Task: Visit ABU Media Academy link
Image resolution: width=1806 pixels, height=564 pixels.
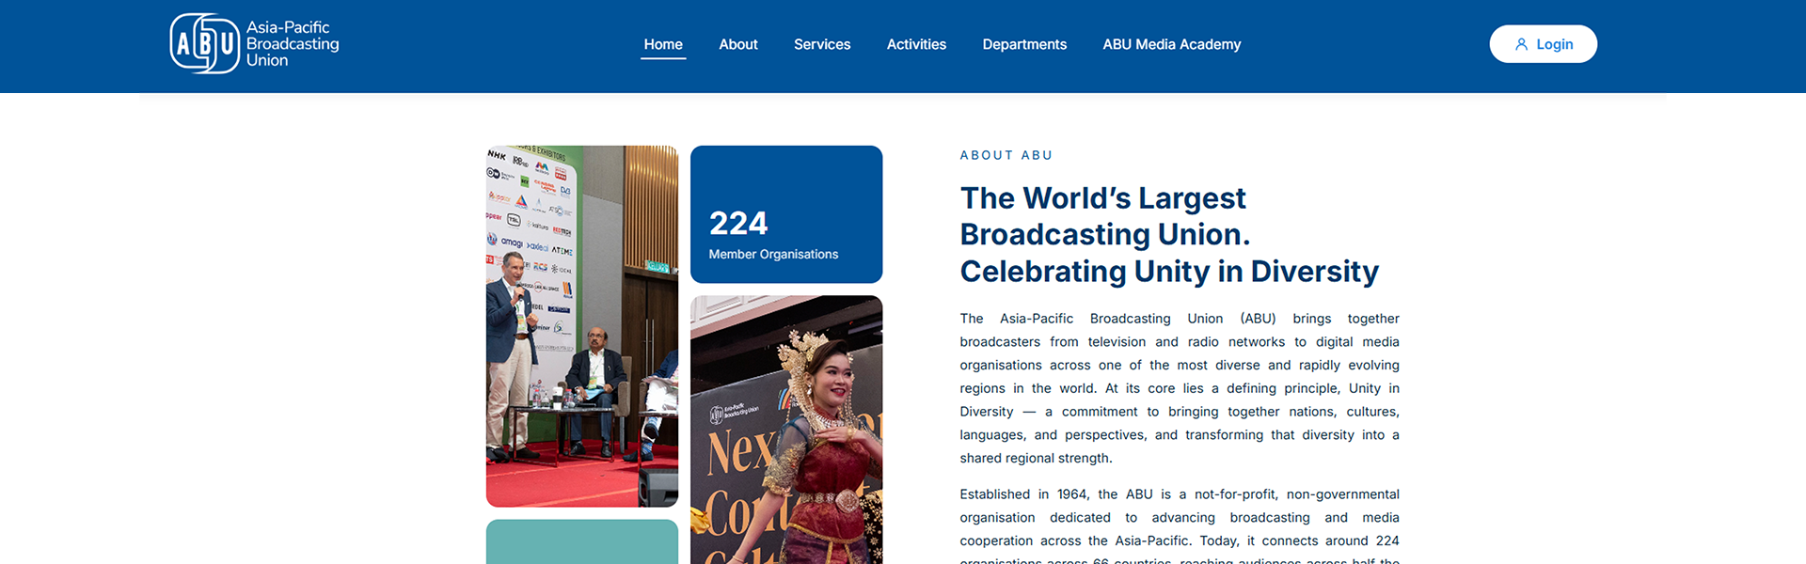Action: pos(1172,44)
